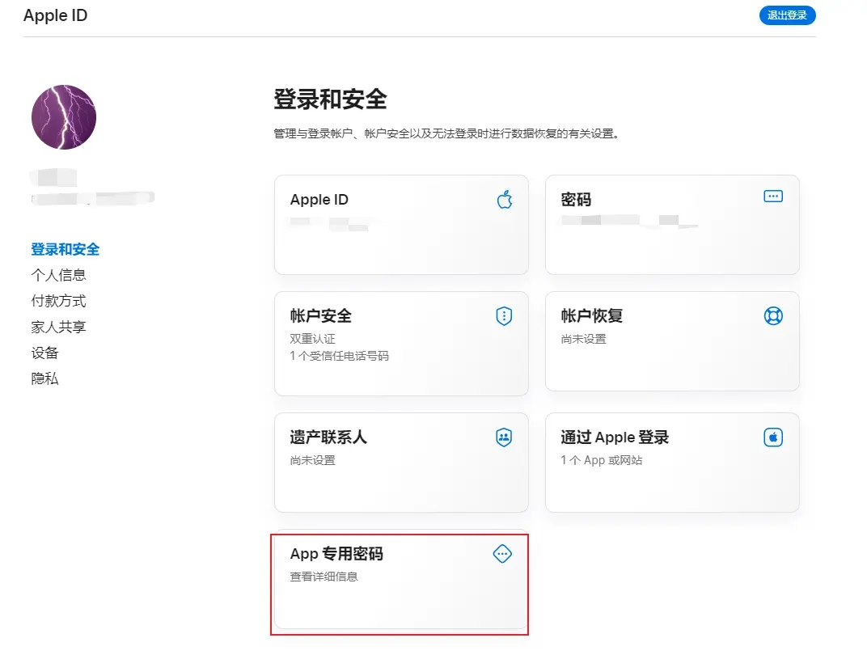This screenshot has width=867, height=672.
Task: Open the 设备 section
Action: click(x=45, y=353)
